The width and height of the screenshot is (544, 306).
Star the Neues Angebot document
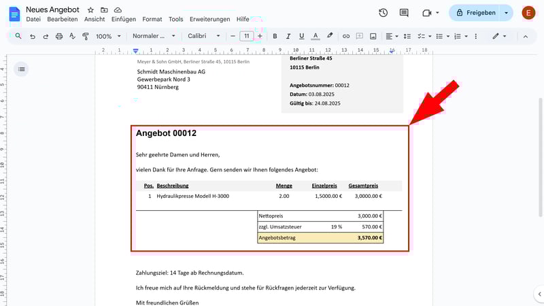[90, 10]
